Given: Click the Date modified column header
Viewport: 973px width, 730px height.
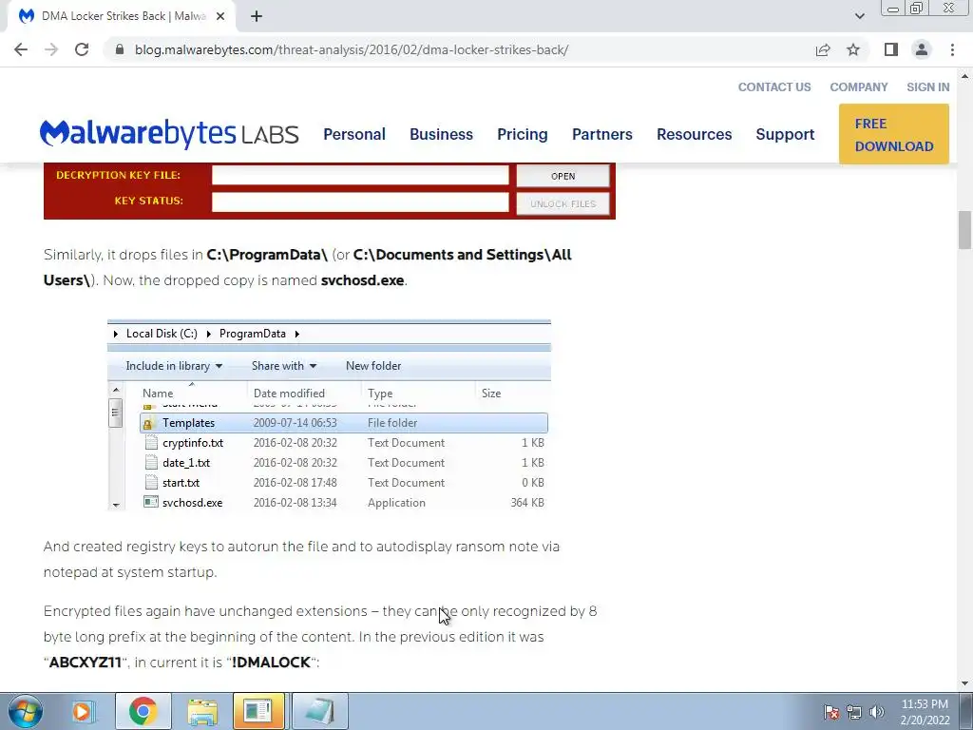Looking at the screenshot, I should [289, 393].
